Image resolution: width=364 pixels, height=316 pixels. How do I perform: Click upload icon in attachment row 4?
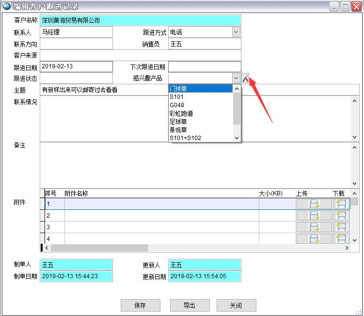[314, 238]
